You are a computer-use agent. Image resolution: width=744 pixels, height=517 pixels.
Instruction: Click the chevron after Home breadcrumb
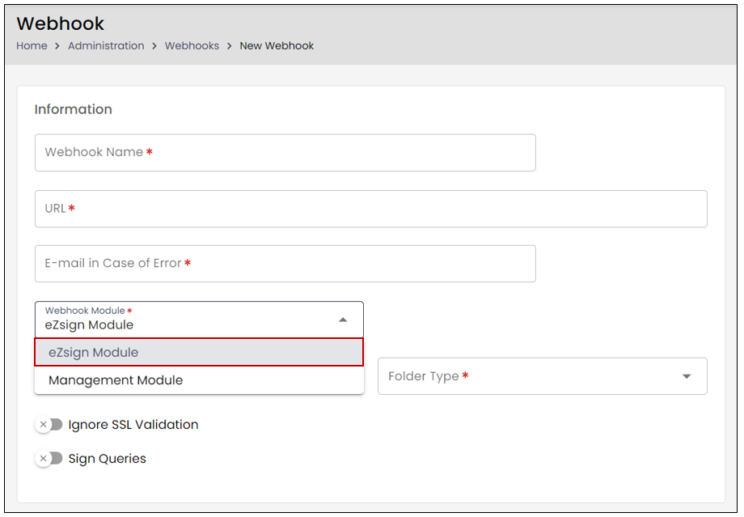57,46
